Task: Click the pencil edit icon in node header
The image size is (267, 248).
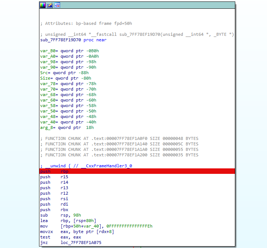Action: pos(50,5)
